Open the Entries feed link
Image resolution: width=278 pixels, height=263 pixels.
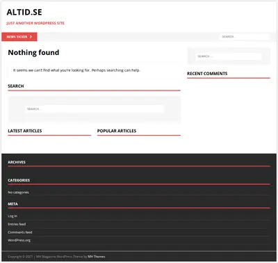[x=17, y=224]
